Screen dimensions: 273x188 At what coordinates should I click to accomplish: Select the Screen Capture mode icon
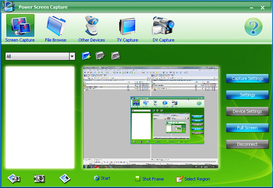tap(20, 25)
